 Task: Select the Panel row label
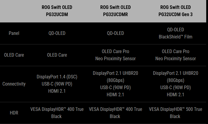coord(14,33)
